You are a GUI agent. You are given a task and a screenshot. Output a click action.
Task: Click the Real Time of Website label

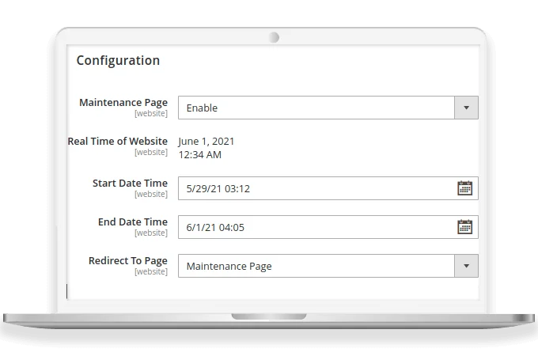[x=118, y=142]
